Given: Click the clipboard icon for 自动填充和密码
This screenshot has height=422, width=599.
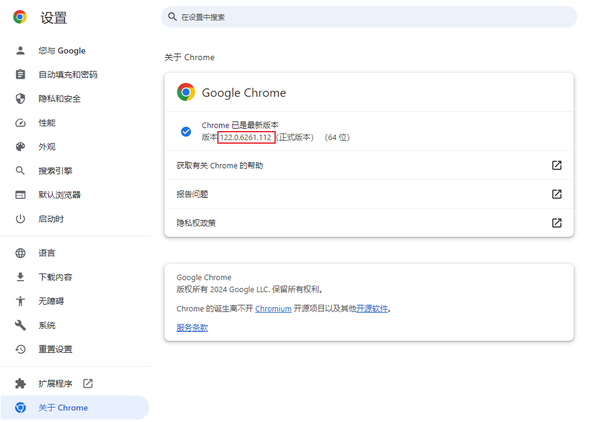Looking at the screenshot, I should 20,75.
